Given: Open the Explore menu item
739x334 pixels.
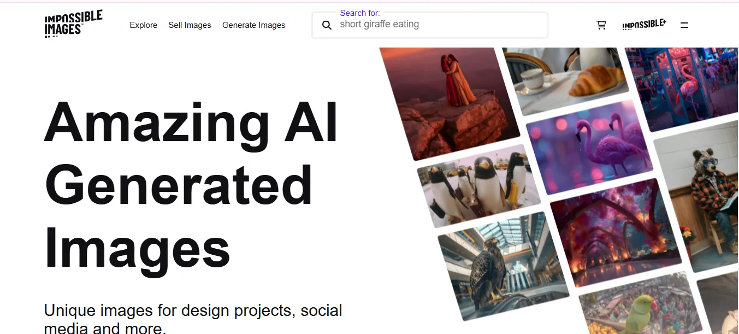Looking at the screenshot, I should pyautogui.click(x=144, y=25).
